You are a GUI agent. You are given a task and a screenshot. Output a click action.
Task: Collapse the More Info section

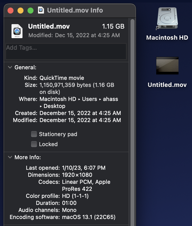(x=10, y=157)
